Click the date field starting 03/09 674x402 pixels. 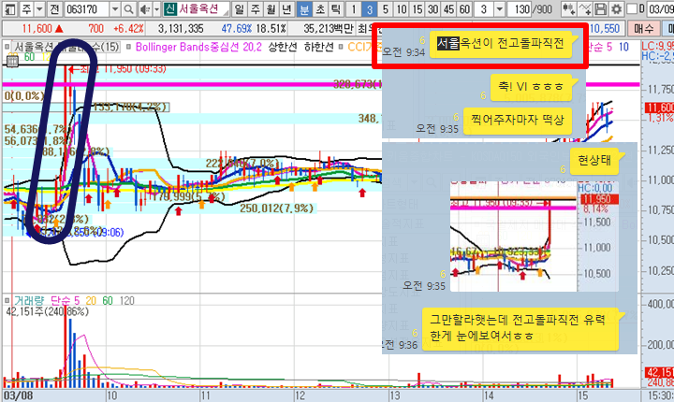point(661,8)
